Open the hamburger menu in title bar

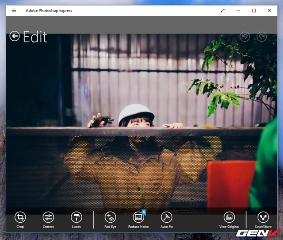click(x=14, y=10)
